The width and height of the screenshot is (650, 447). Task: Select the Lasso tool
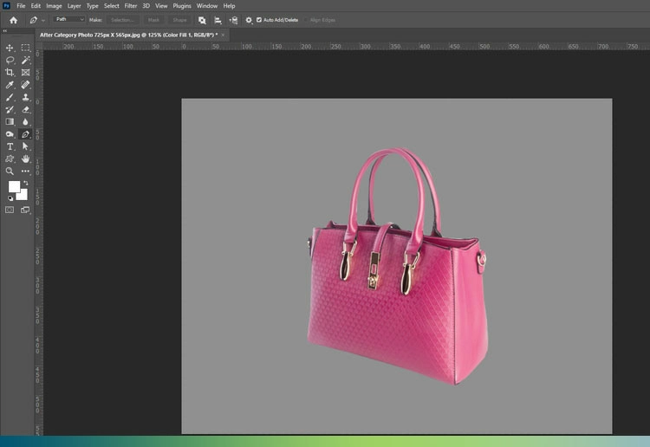(x=10, y=61)
